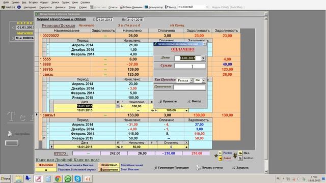Click the Настройка printer icon in the left panel
The image size is (326, 183).
click(x=10, y=134)
